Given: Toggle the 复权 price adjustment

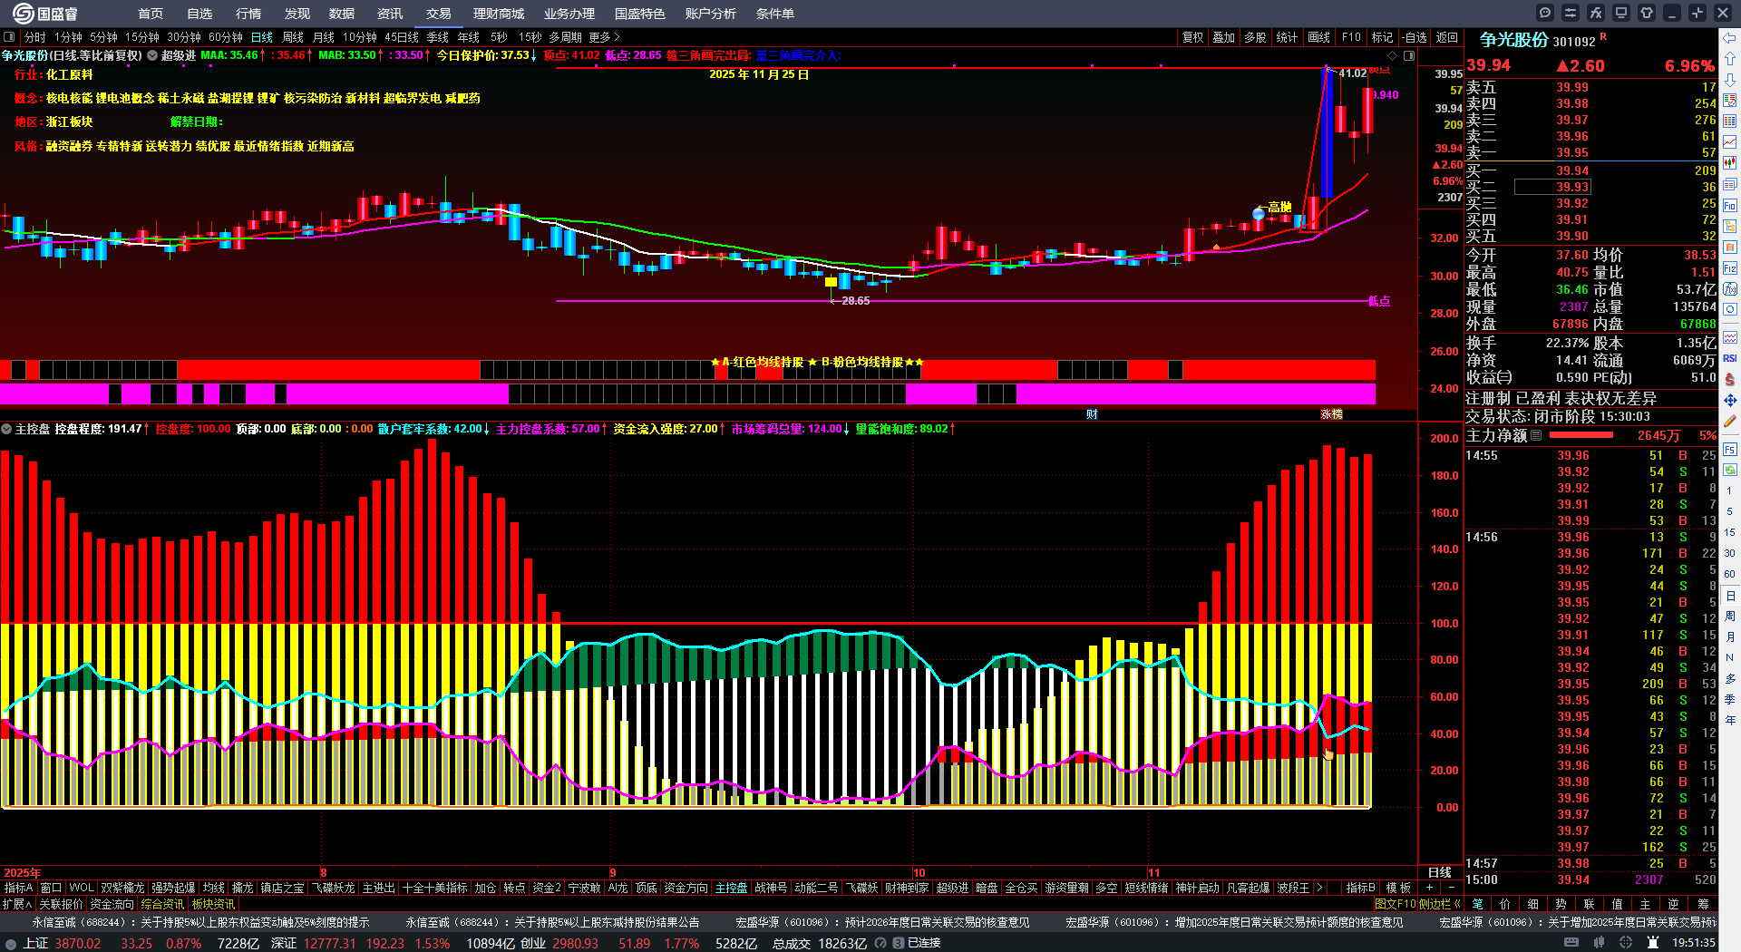Looking at the screenshot, I should (1193, 37).
